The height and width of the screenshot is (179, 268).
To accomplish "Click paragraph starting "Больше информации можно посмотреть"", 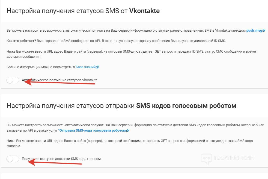I will click(41, 67).
